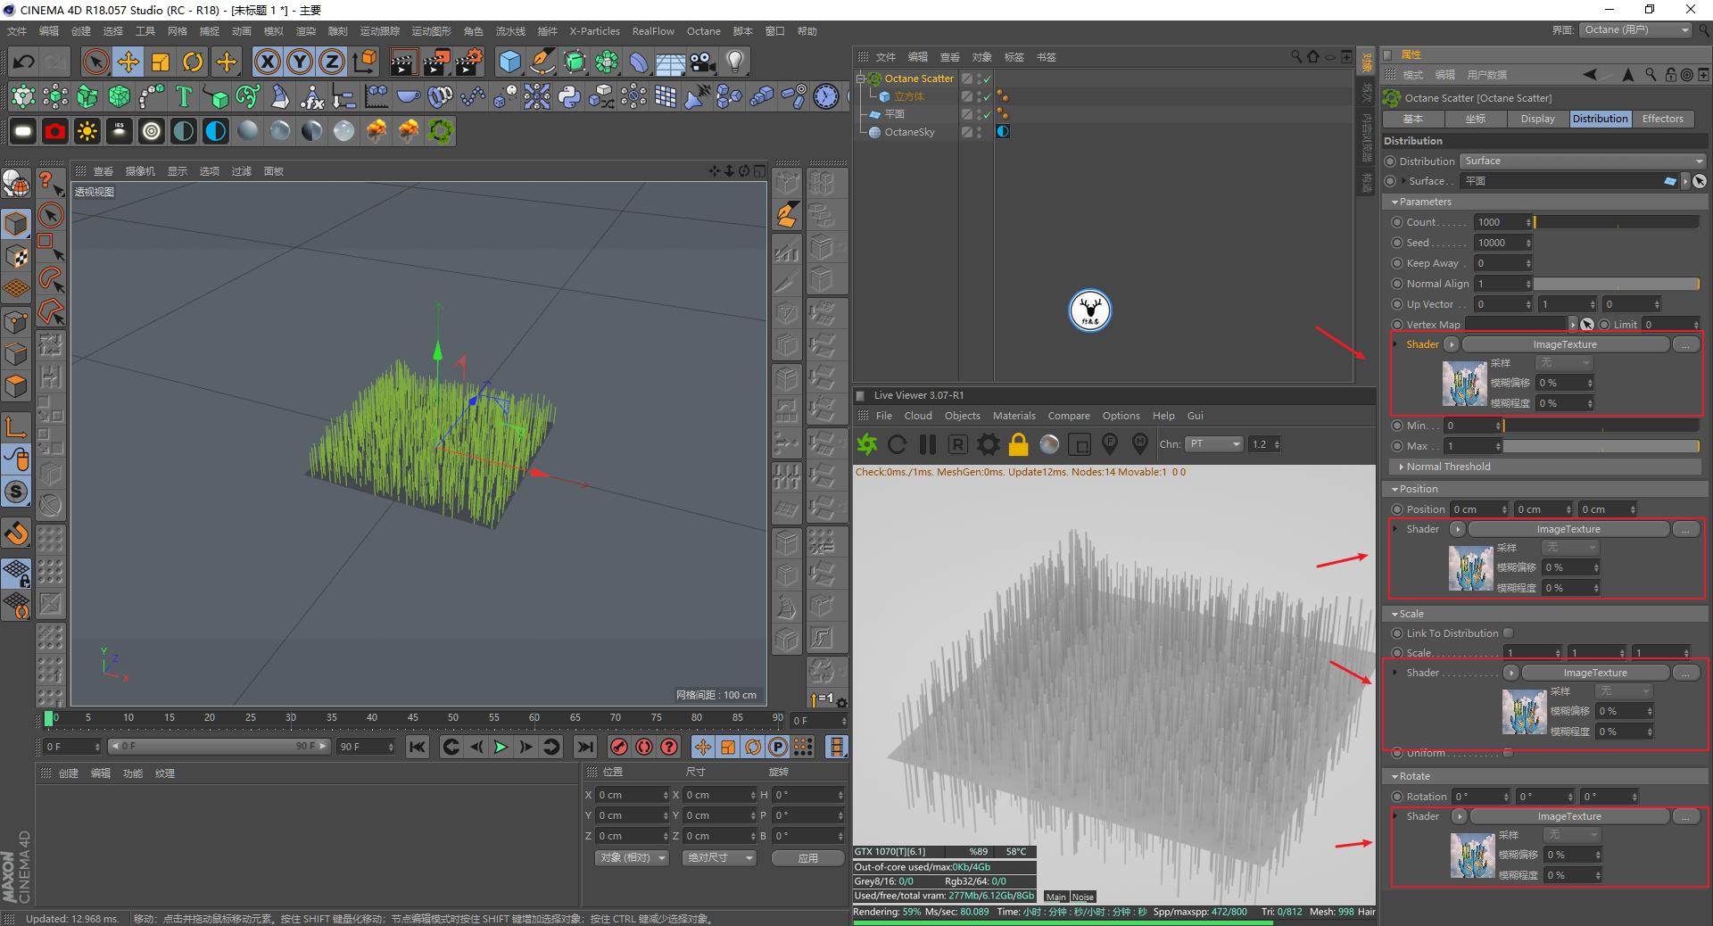
Task: Toggle Octane Scatter enabled green checkmark
Action: point(988,79)
